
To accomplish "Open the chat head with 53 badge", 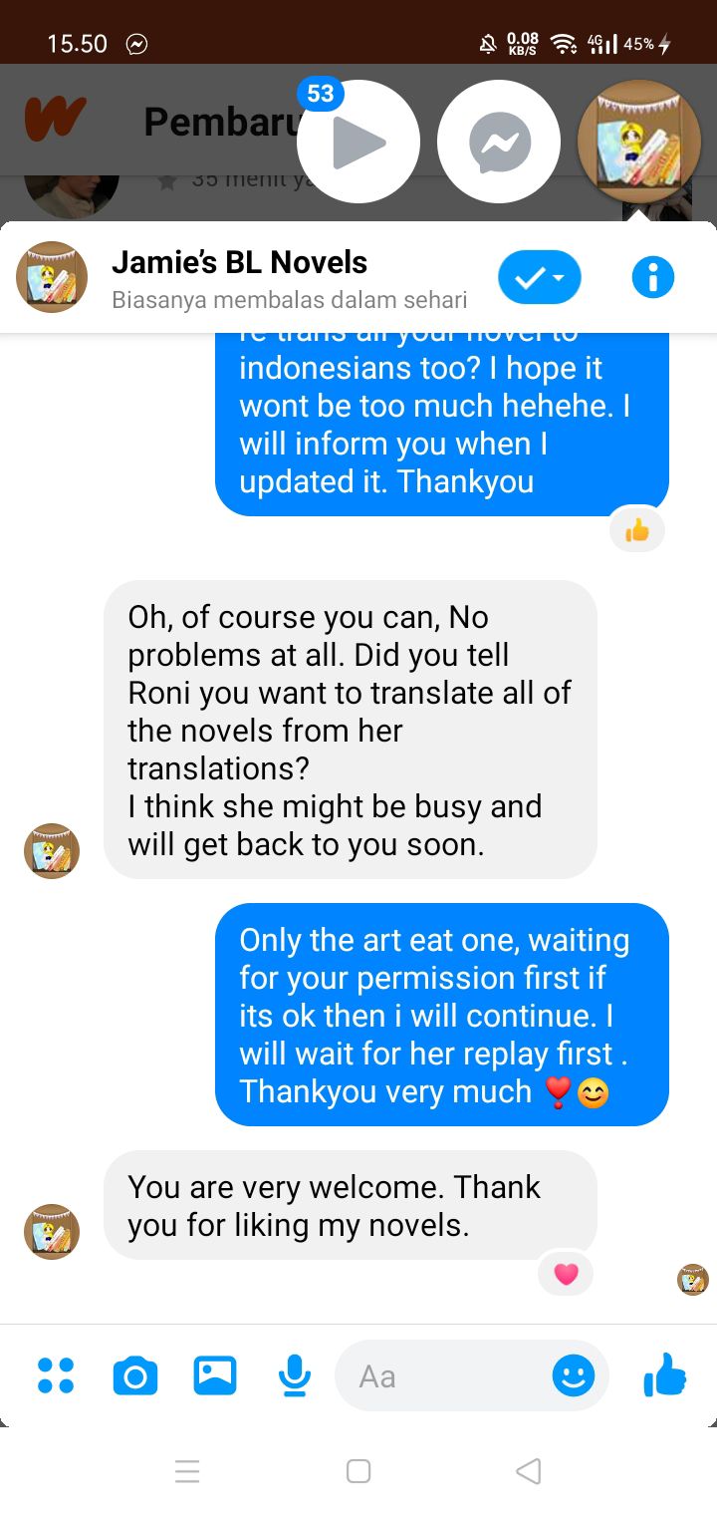I will (358, 142).
